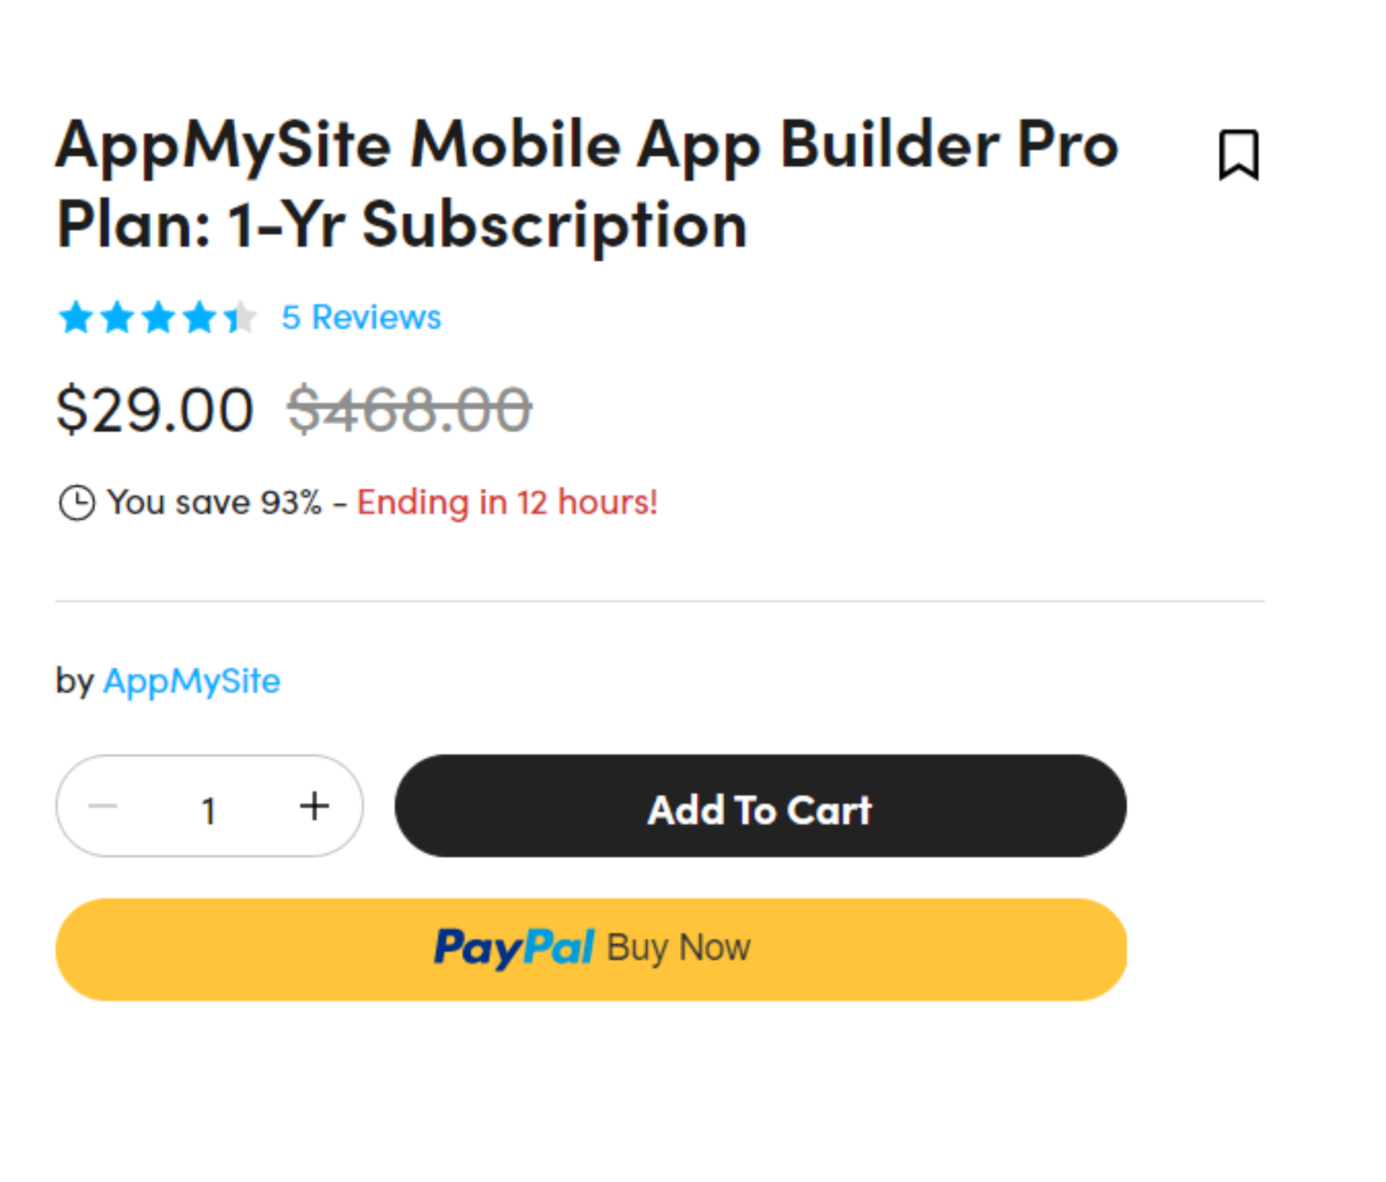Click the first rating star
Viewport: 1386px width, 1182px height.
click(x=76, y=317)
